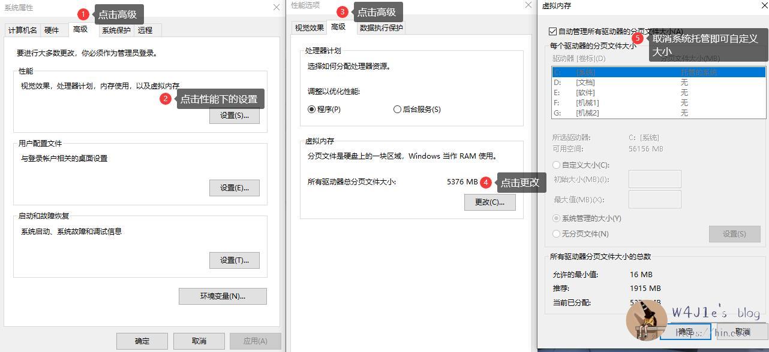Click the 环境变量 button
The height and width of the screenshot is (352, 769).
tap(223, 296)
